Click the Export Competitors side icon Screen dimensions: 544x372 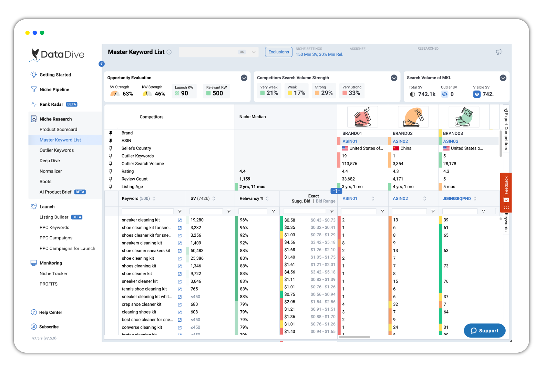(x=506, y=110)
